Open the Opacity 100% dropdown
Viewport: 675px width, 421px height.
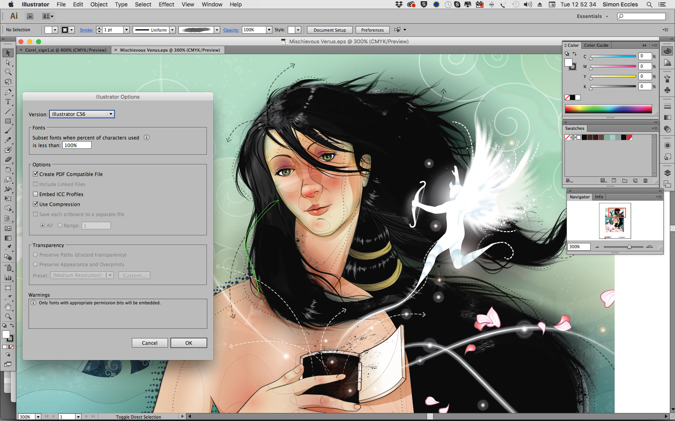(x=269, y=30)
